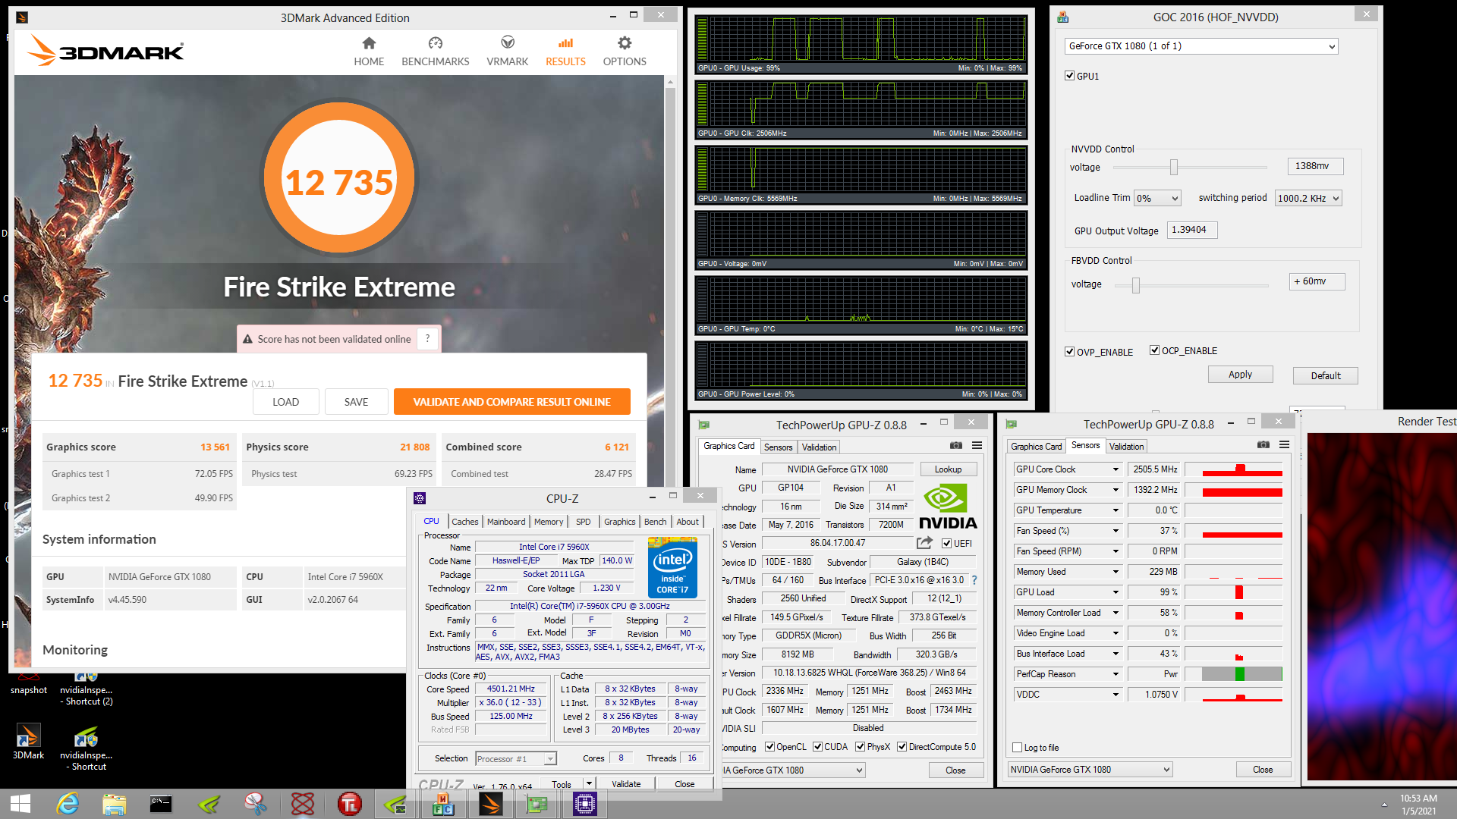
Task: Adjust the NVVDD voltage slider
Action: tap(1174, 168)
